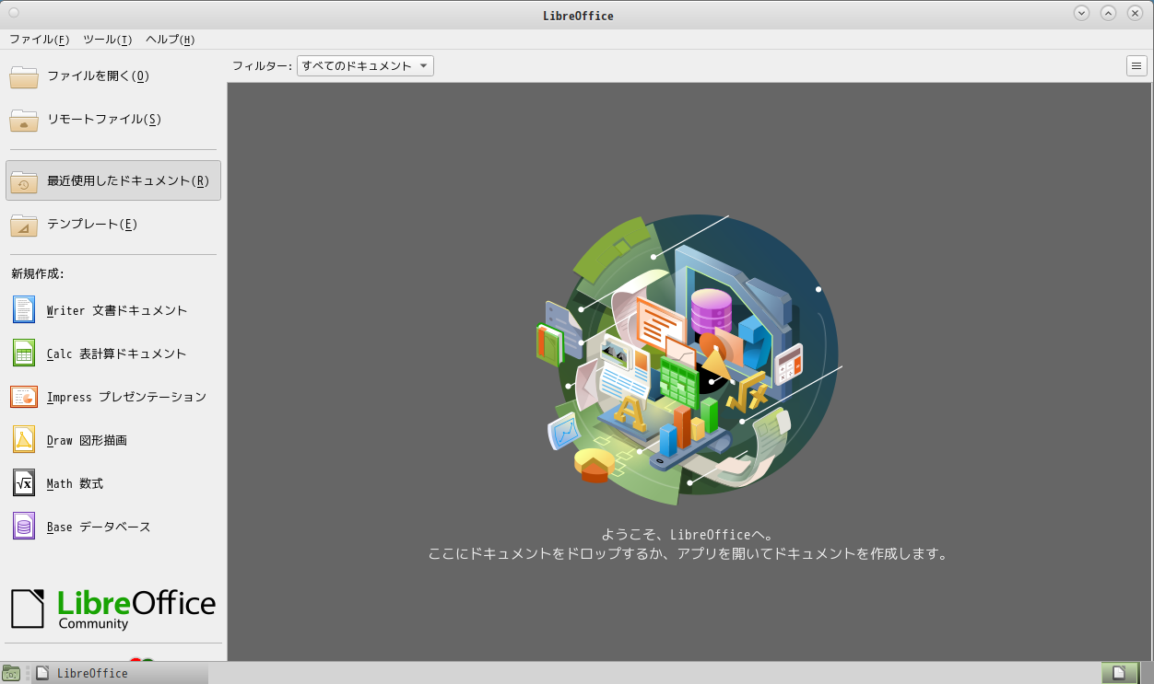The height and width of the screenshot is (684, 1154).
Task: Click the Math formula icon
Action: pos(24,483)
